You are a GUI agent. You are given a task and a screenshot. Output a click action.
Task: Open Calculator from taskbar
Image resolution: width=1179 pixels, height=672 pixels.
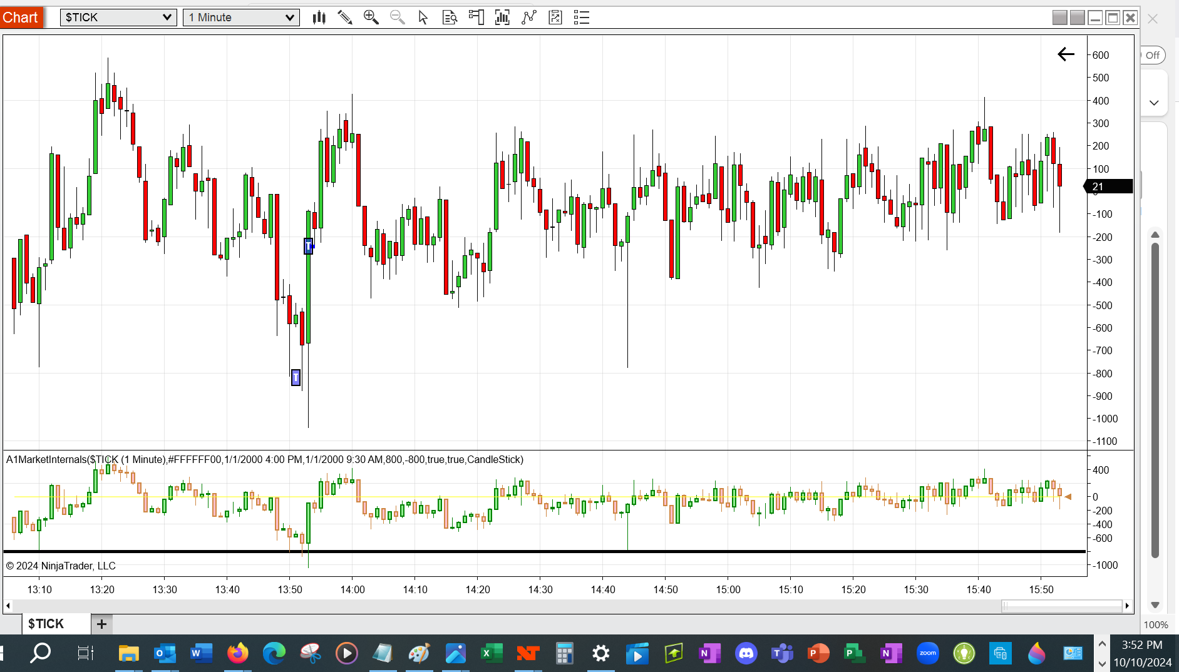pyautogui.click(x=564, y=654)
